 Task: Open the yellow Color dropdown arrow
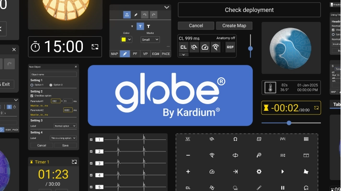pos(129,40)
